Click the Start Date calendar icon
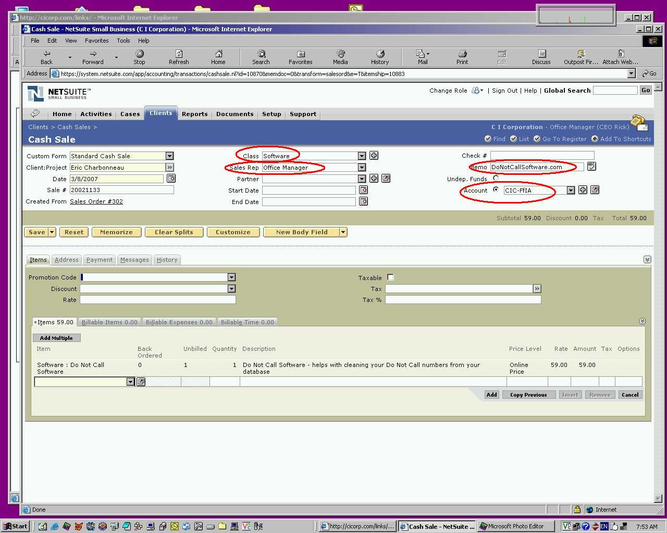 [x=364, y=190]
